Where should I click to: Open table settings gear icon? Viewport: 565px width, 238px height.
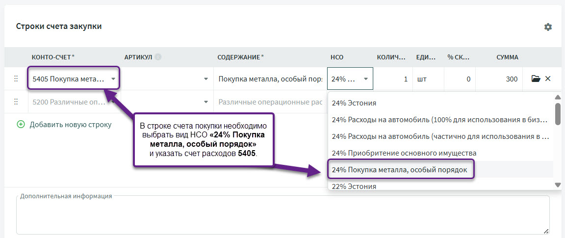(548, 27)
